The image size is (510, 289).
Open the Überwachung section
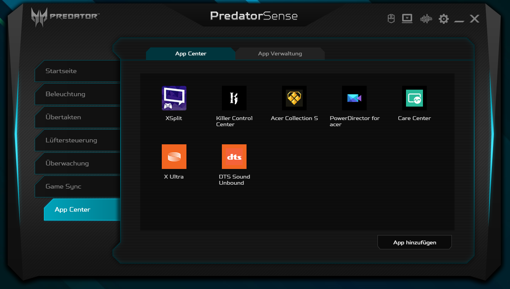[77, 164]
